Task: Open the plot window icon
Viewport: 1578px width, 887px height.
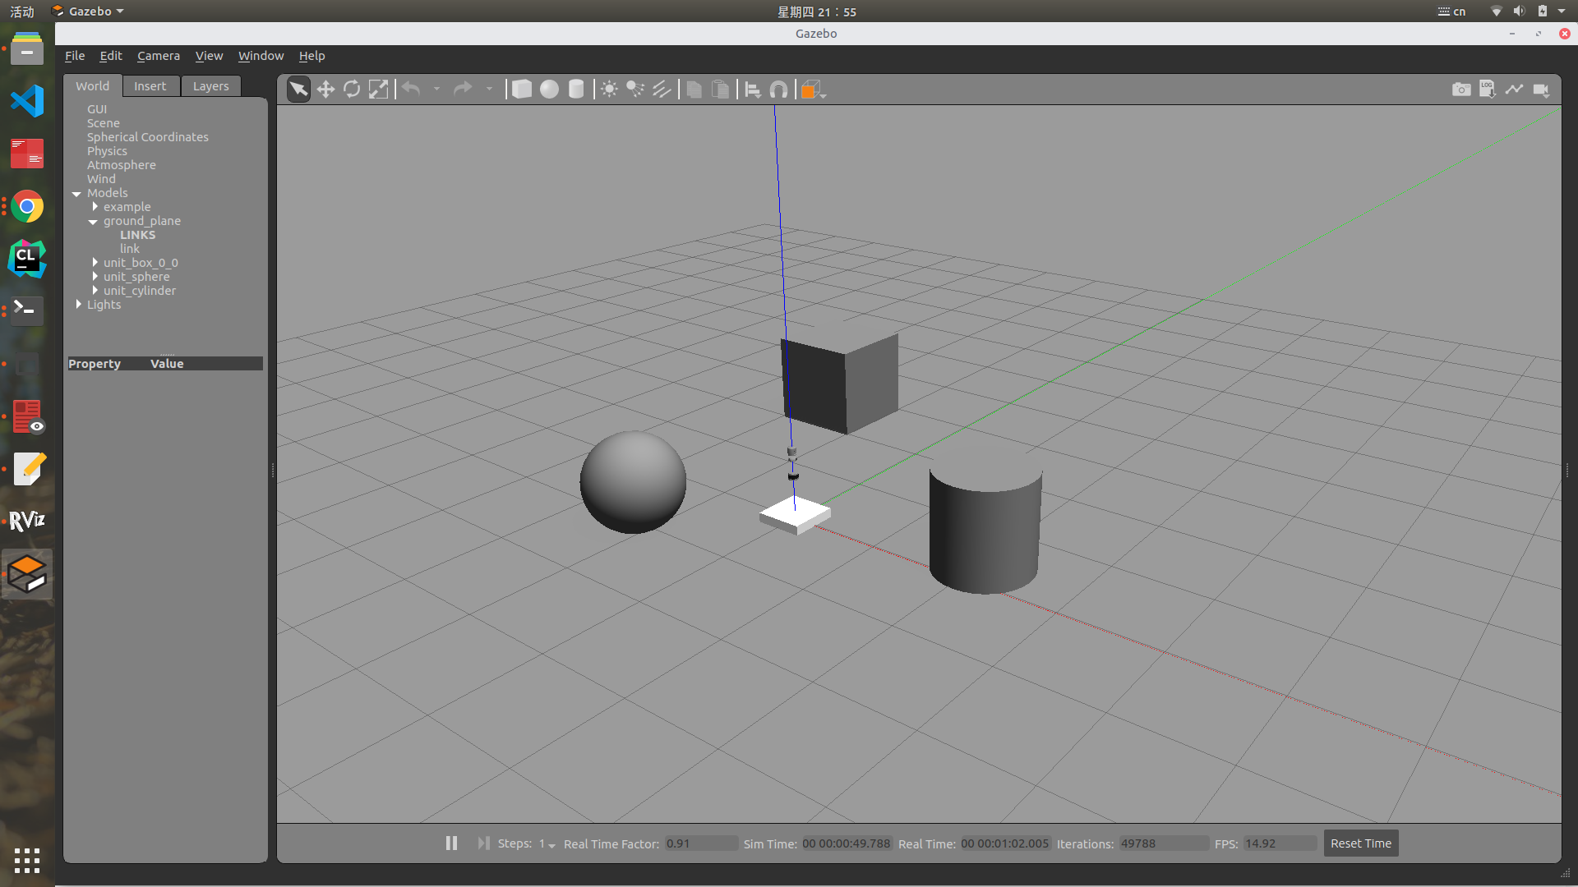Action: [1514, 90]
